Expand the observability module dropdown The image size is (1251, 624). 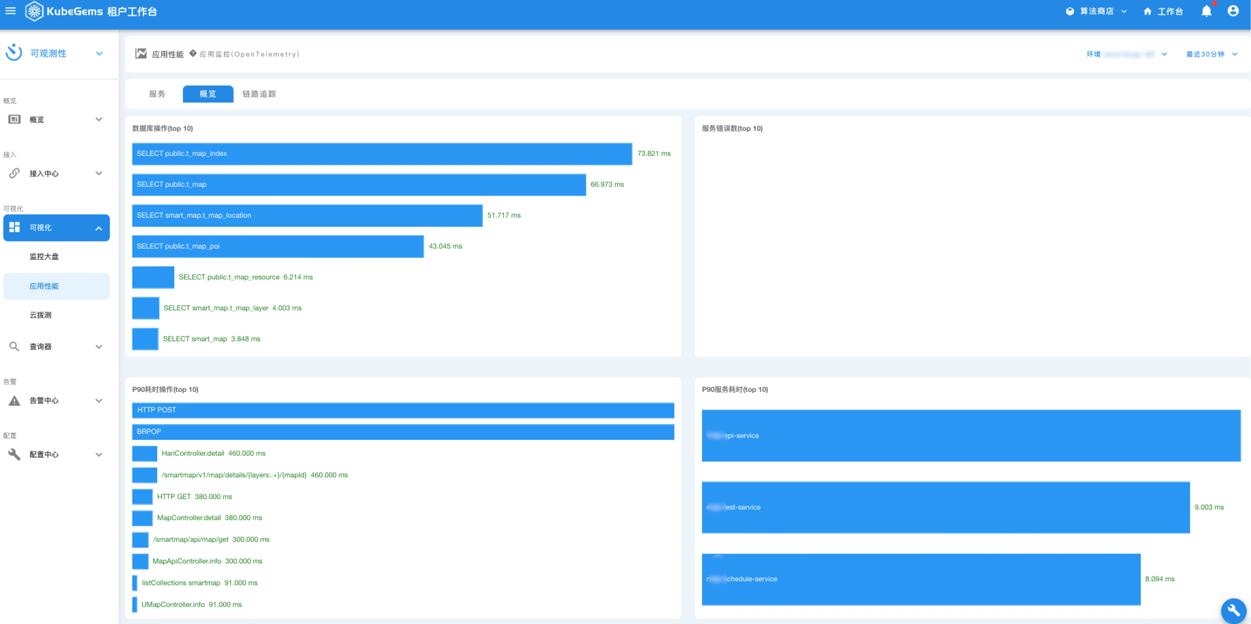pyautogui.click(x=99, y=53)
